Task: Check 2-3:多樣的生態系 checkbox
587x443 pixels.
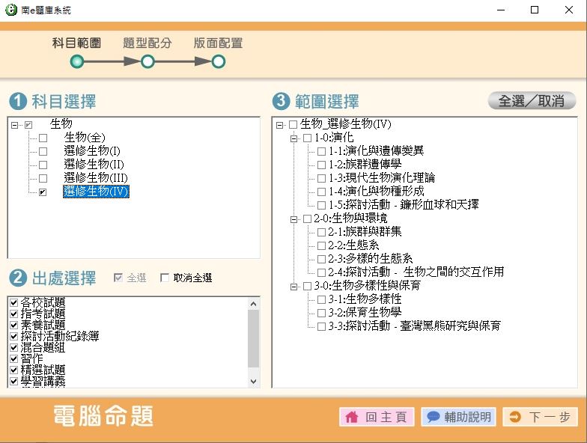Action: (321, 259)
